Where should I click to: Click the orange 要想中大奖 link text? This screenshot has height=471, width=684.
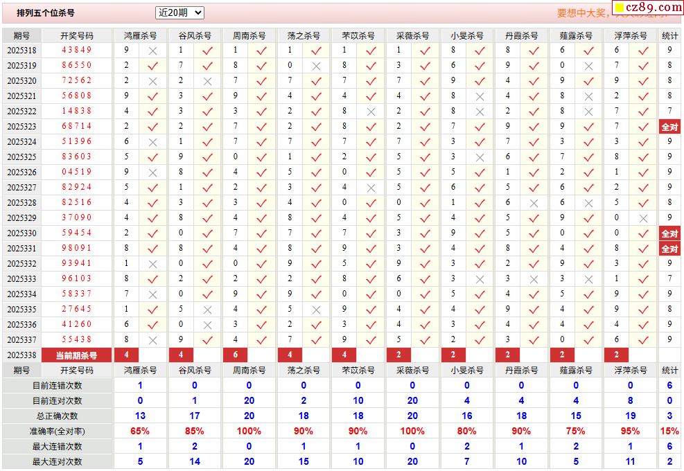coord(582,13)
